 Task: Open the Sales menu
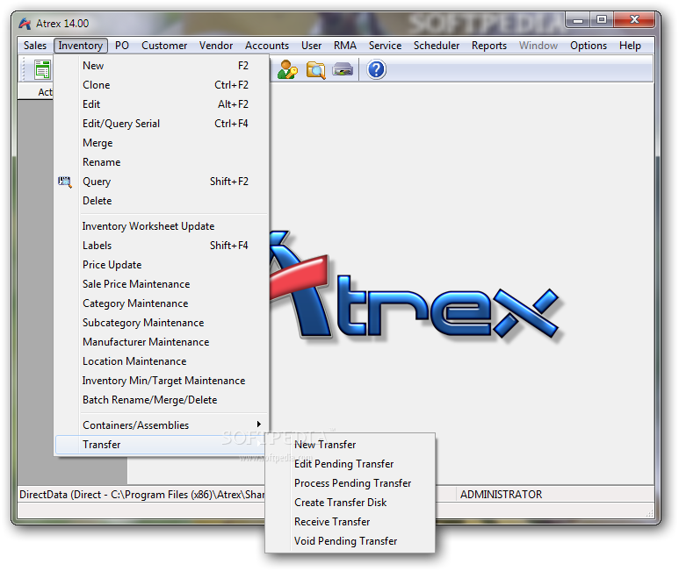pos(35,46)
